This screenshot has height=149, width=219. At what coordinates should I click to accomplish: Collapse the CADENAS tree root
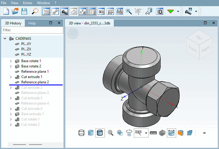(5, 39)
